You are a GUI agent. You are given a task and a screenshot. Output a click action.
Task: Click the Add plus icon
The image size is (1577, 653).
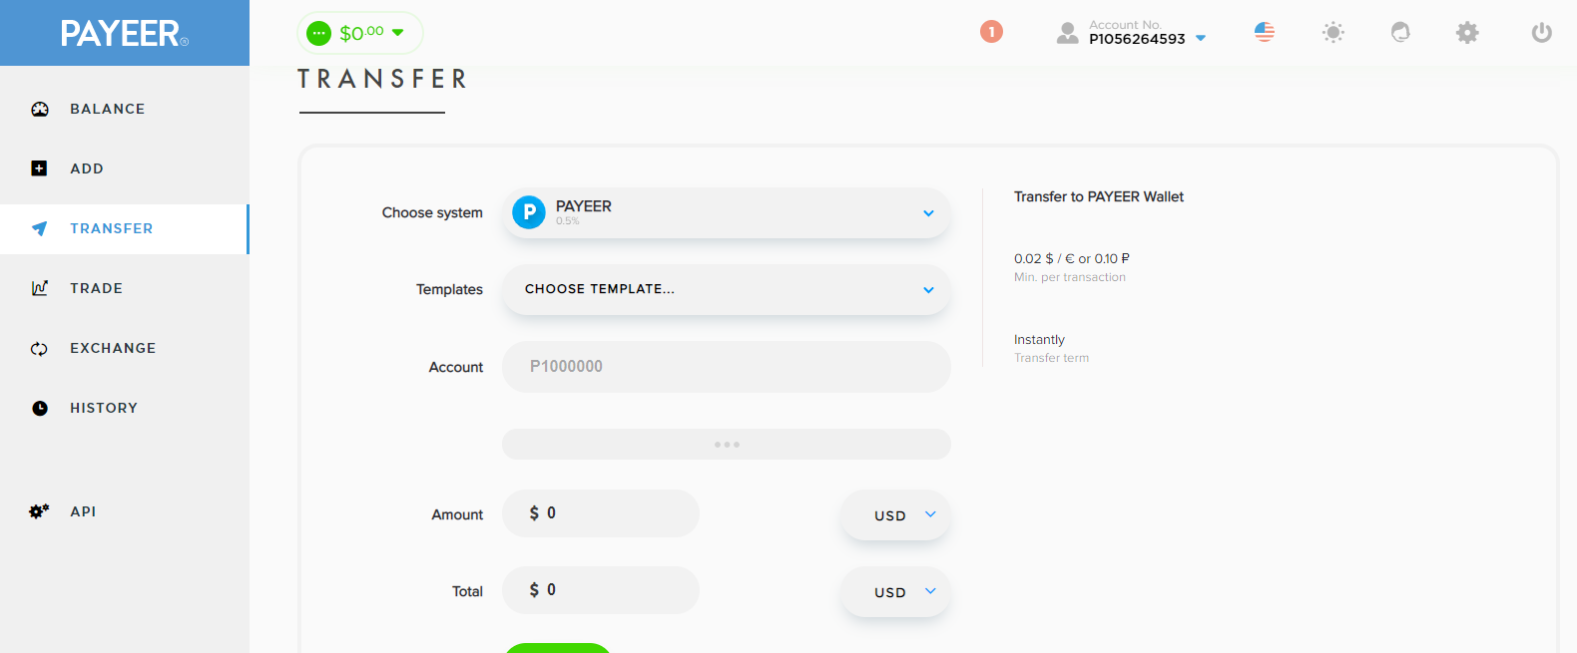point(39,168)
